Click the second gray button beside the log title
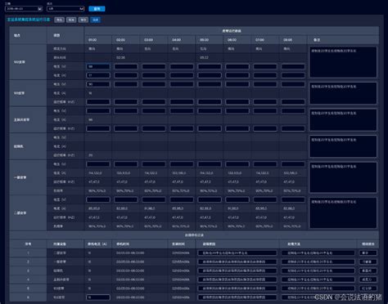Screen dimensions: 388x304 (x=71, y=20)
